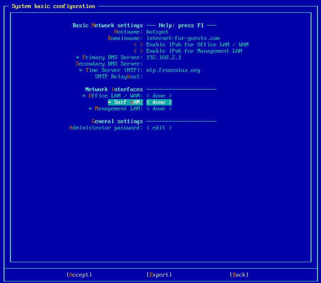Click the Back button

[239, 275]
